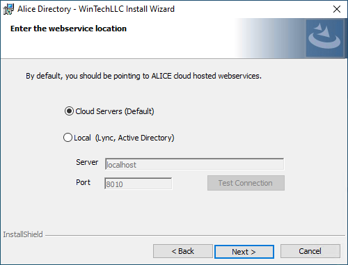Proceed by clicking Next
This screenshot has height=265, width=348.
coord(244,252)
